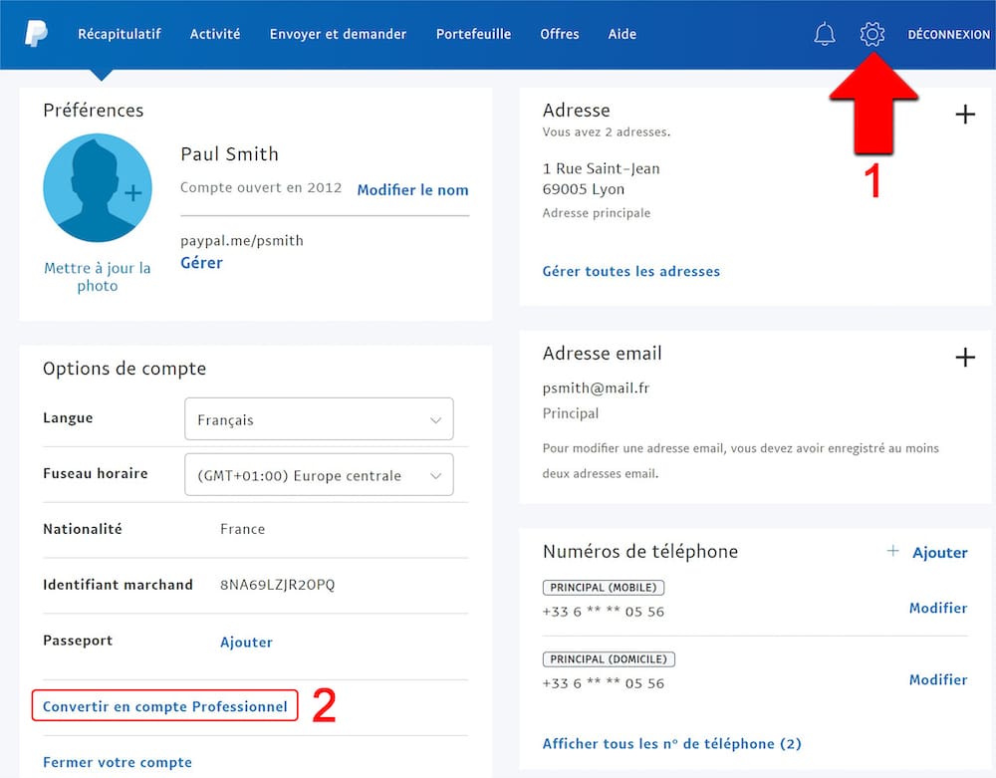Open the Fuseau horaire dropdown

click(x=319, y=475)
